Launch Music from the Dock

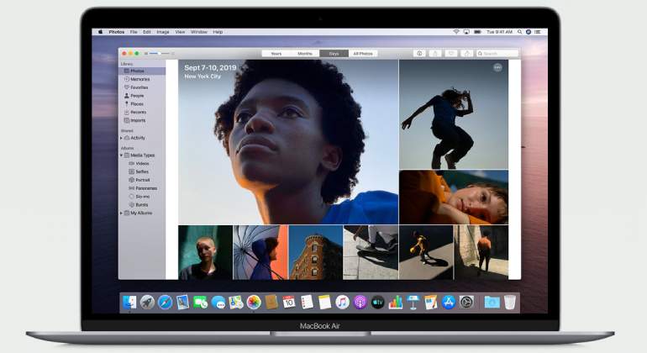pyautogui.click(x=342, y=303)
